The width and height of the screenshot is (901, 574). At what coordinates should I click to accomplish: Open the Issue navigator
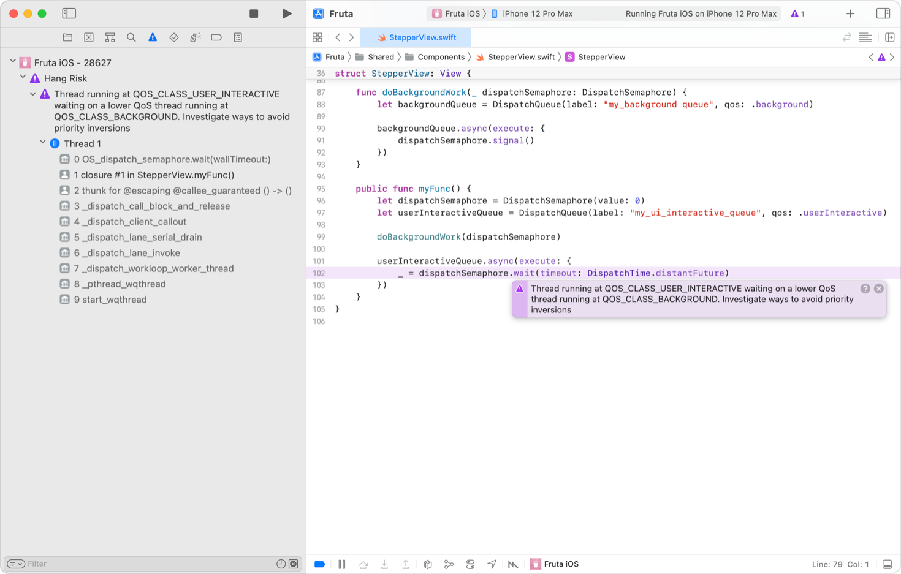(x=153, y=37)
